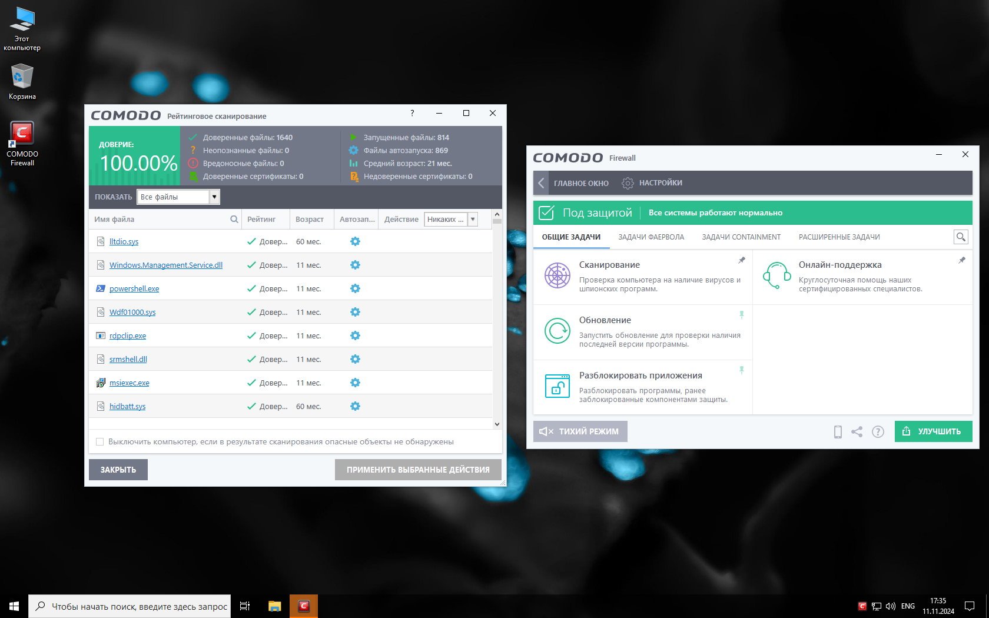Open the notification center icon
The image size is (989, 618).
coord(969,606)
